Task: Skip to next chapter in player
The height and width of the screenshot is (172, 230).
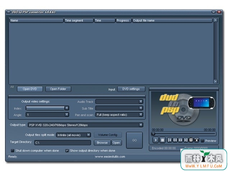Action: (x=186, y=140)
